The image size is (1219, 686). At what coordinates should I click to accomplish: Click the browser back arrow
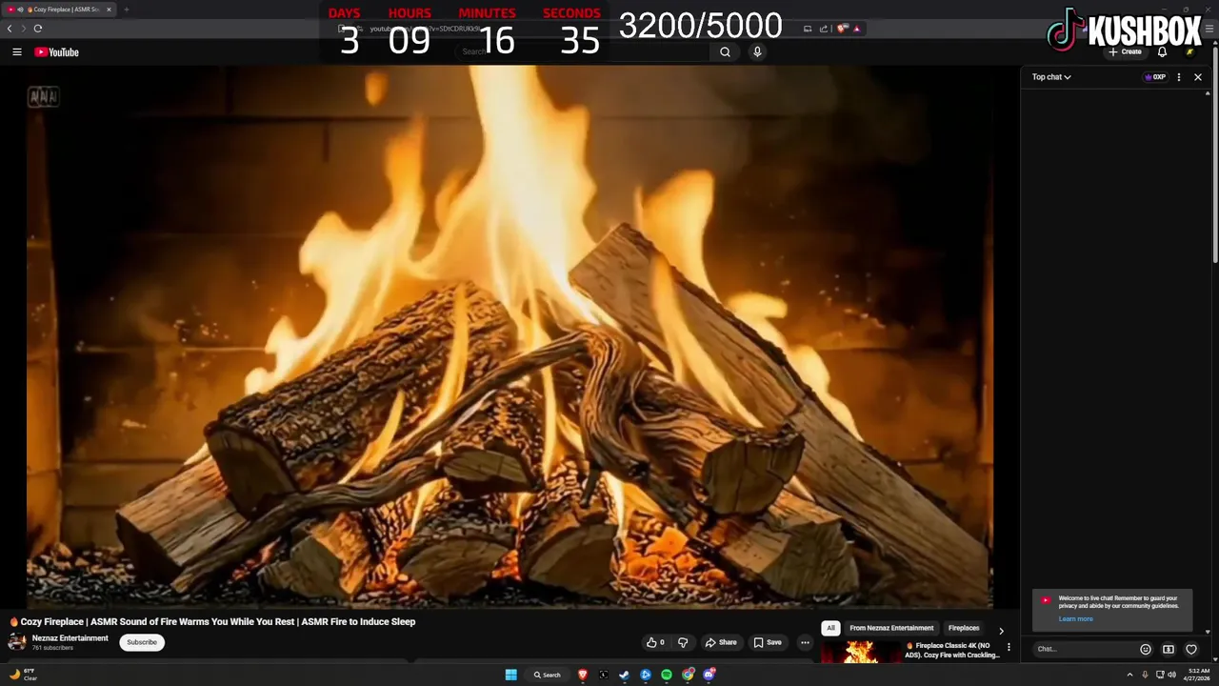point(10,29)
